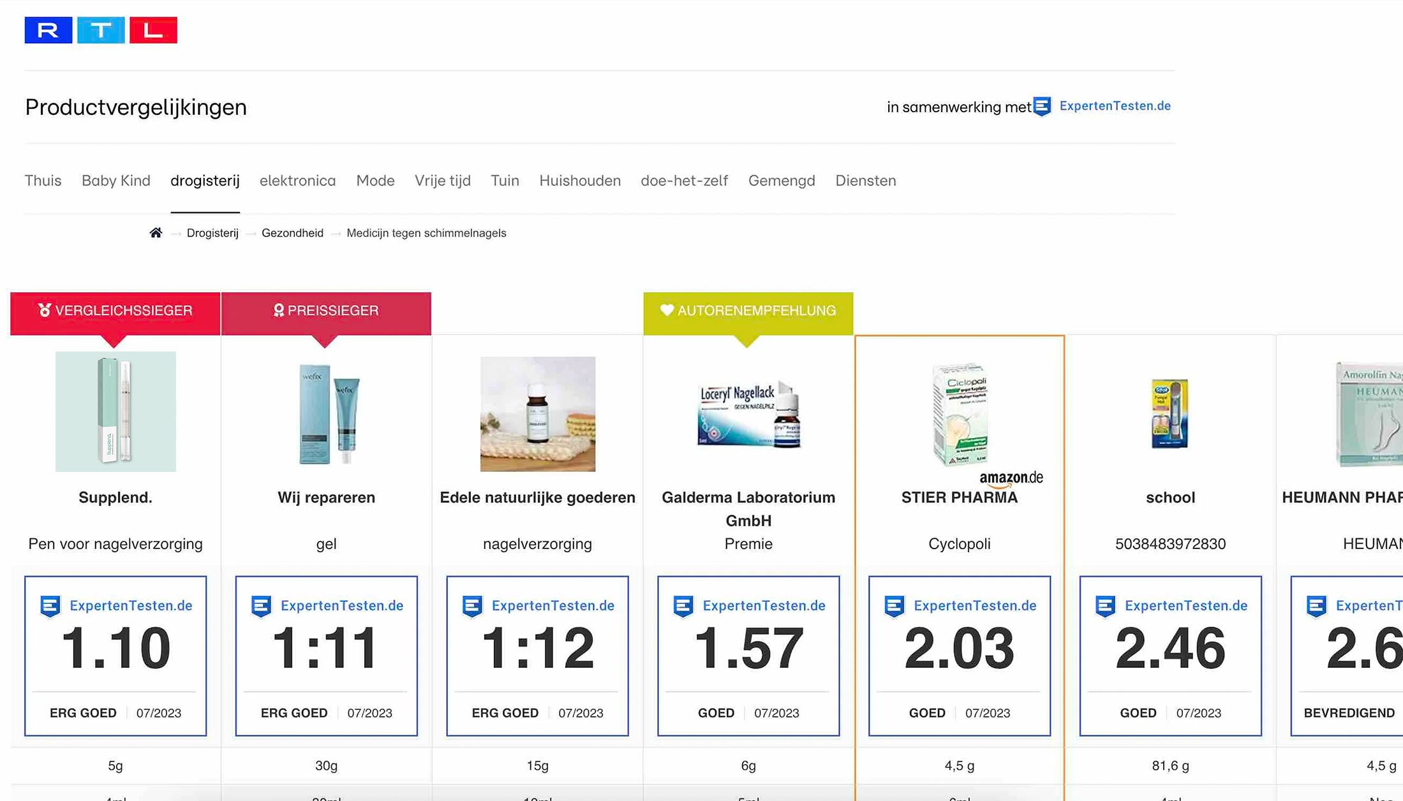Click the 1.10 rating score
The height and width of the screenshot is (801, 1403).
pyautogui.click(x=115, y=649)
